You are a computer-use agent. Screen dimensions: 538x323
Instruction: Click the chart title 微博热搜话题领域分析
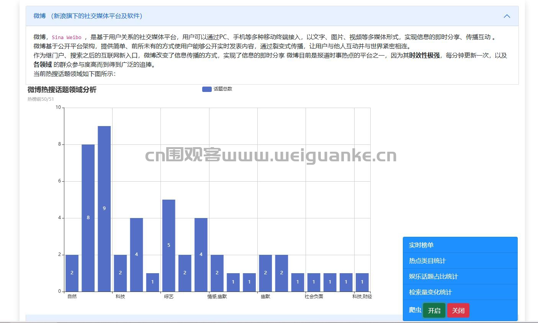(62, 90)
